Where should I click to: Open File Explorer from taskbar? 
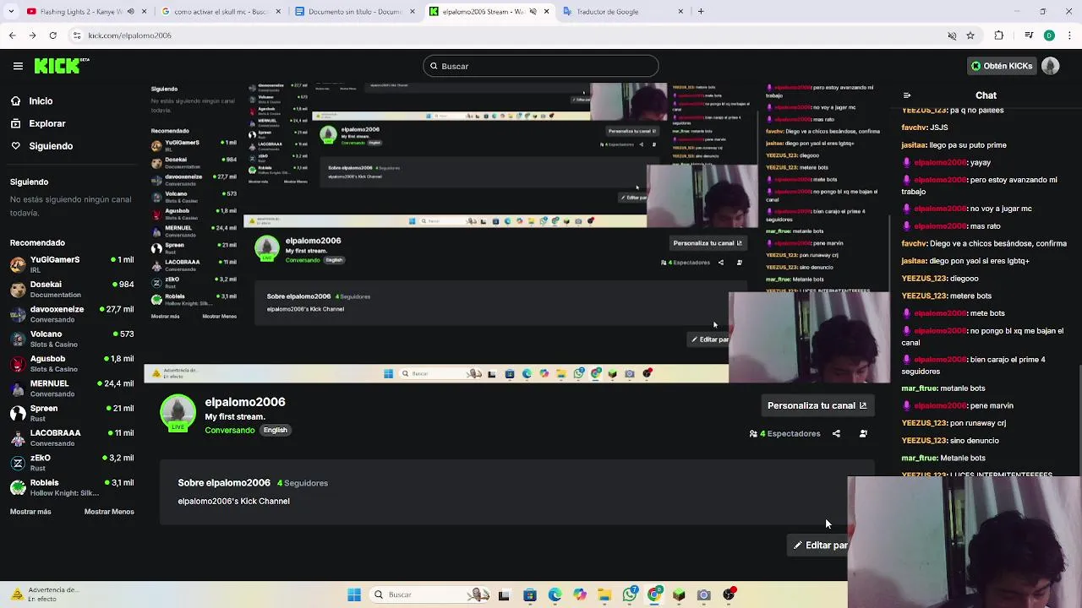tap(604, 595)
